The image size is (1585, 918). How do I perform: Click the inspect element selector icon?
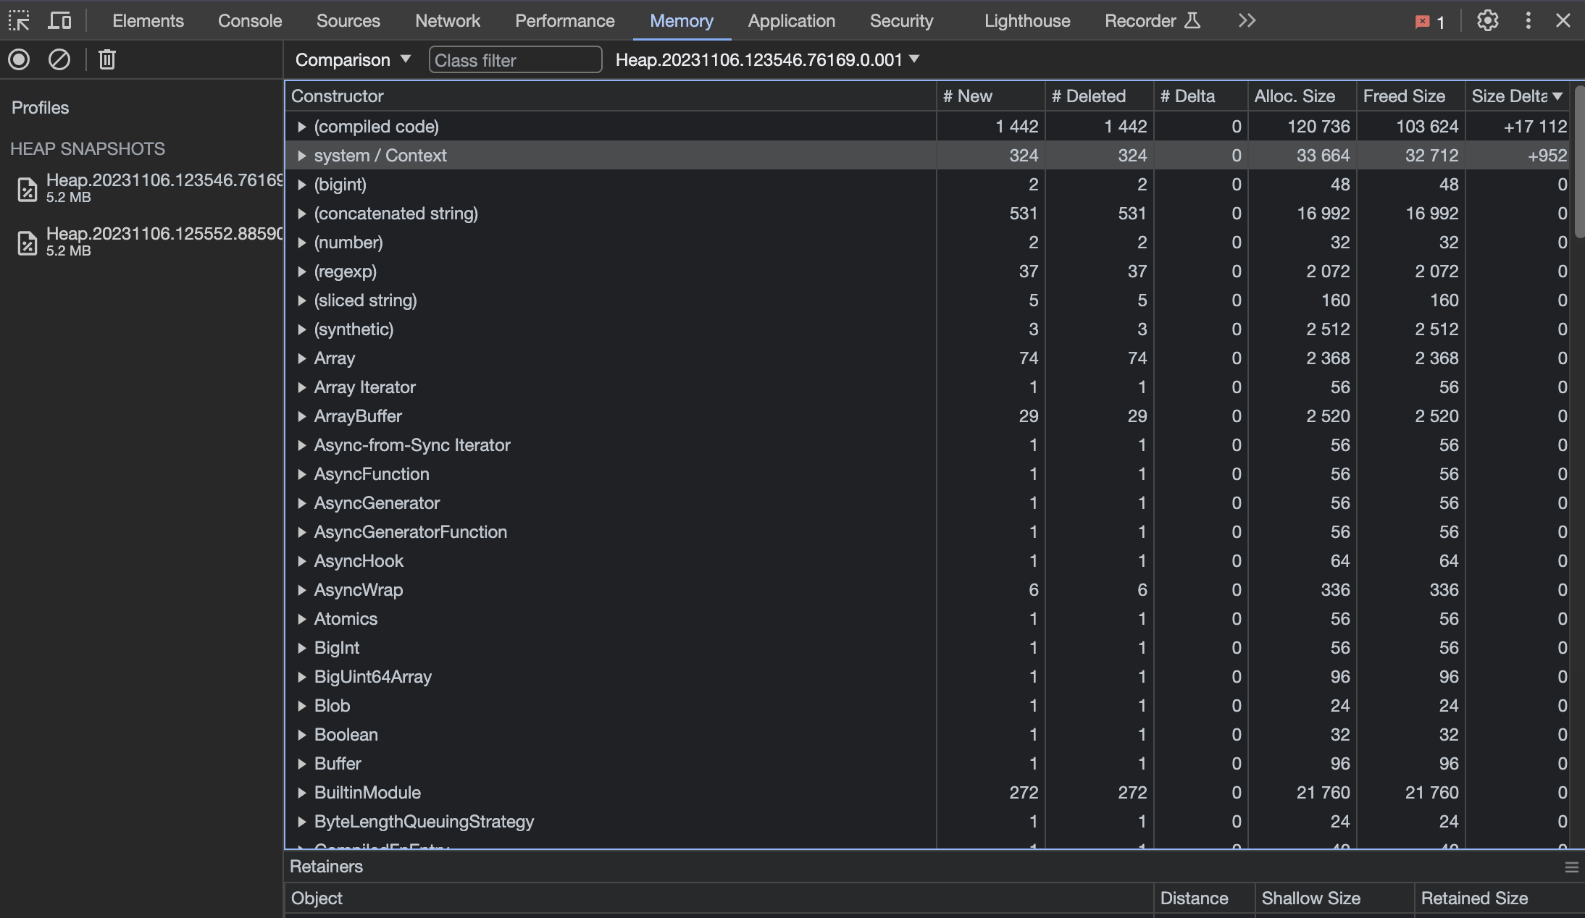pos(19,20)
